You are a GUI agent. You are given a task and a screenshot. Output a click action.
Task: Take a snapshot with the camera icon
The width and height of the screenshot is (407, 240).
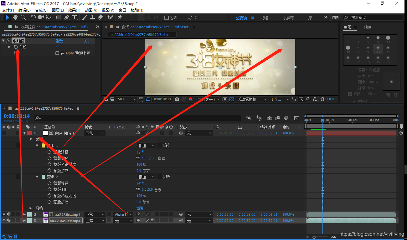[177, 99]
